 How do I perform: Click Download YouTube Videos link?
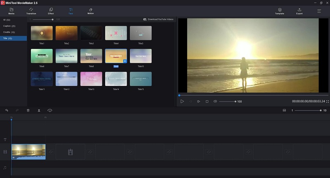[158, 19]
